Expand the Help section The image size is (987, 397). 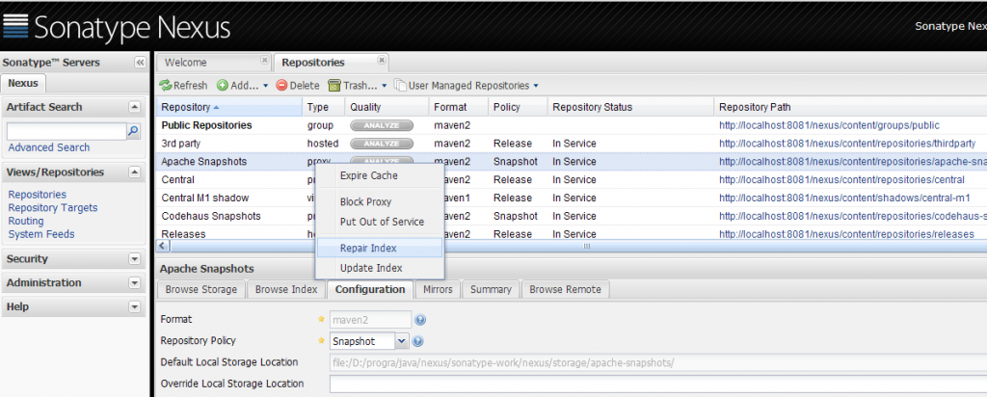click(x=134, y=307)
